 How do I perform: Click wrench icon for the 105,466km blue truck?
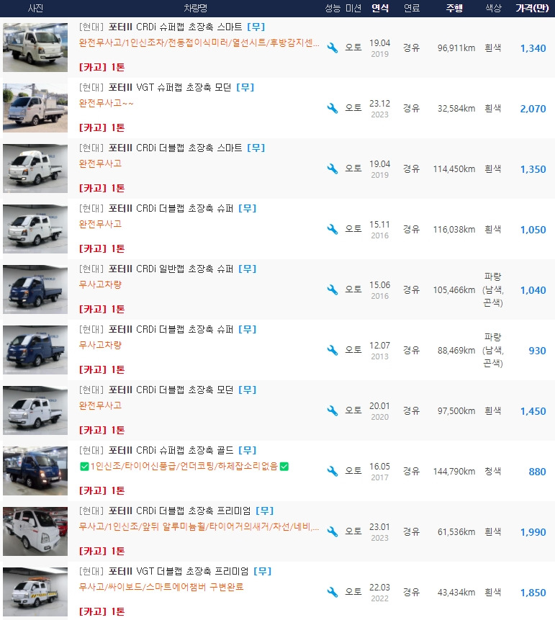pos(332,290)
